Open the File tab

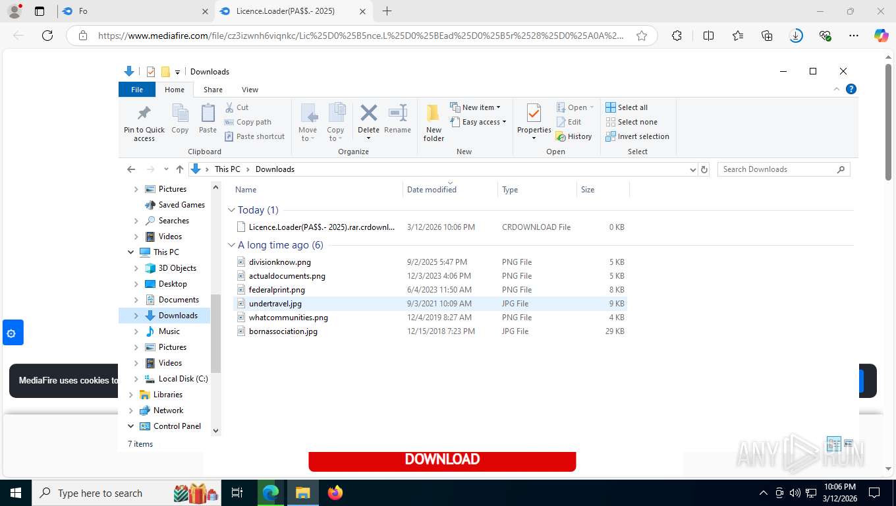click(137, 90)
